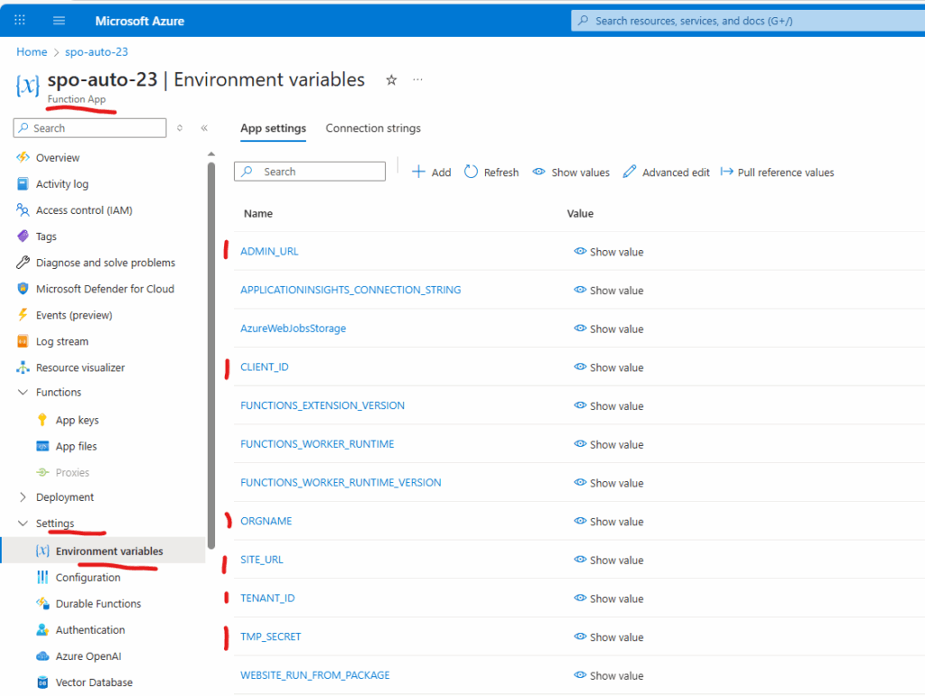Sort by the Name column header
The image size is (925, 696).
[x=257, y=213]
